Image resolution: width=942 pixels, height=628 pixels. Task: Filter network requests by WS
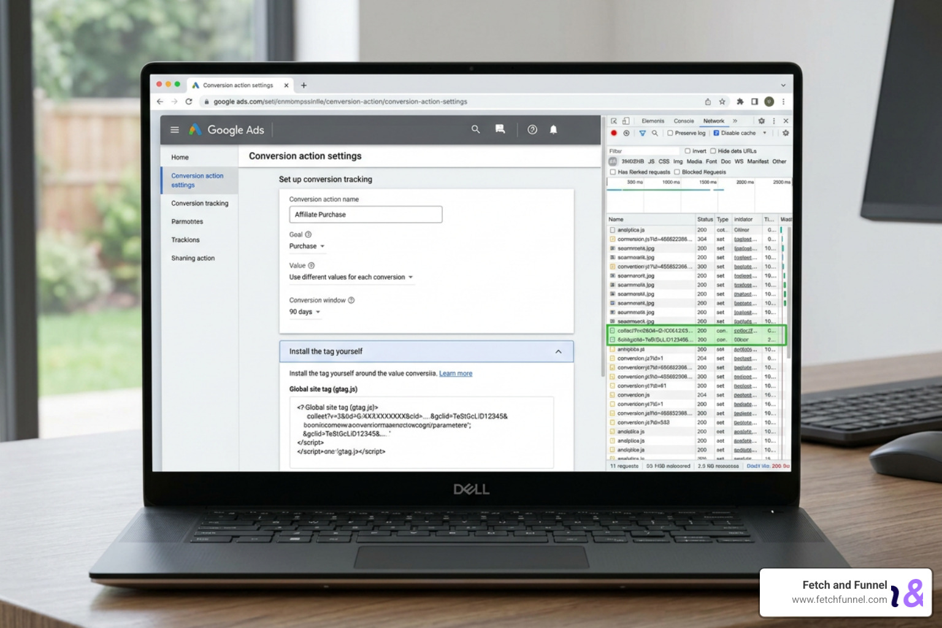pos(739,162)
